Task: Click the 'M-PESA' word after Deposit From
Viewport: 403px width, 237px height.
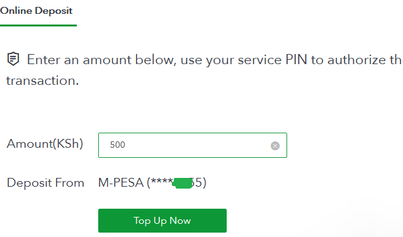Action: 121,183
